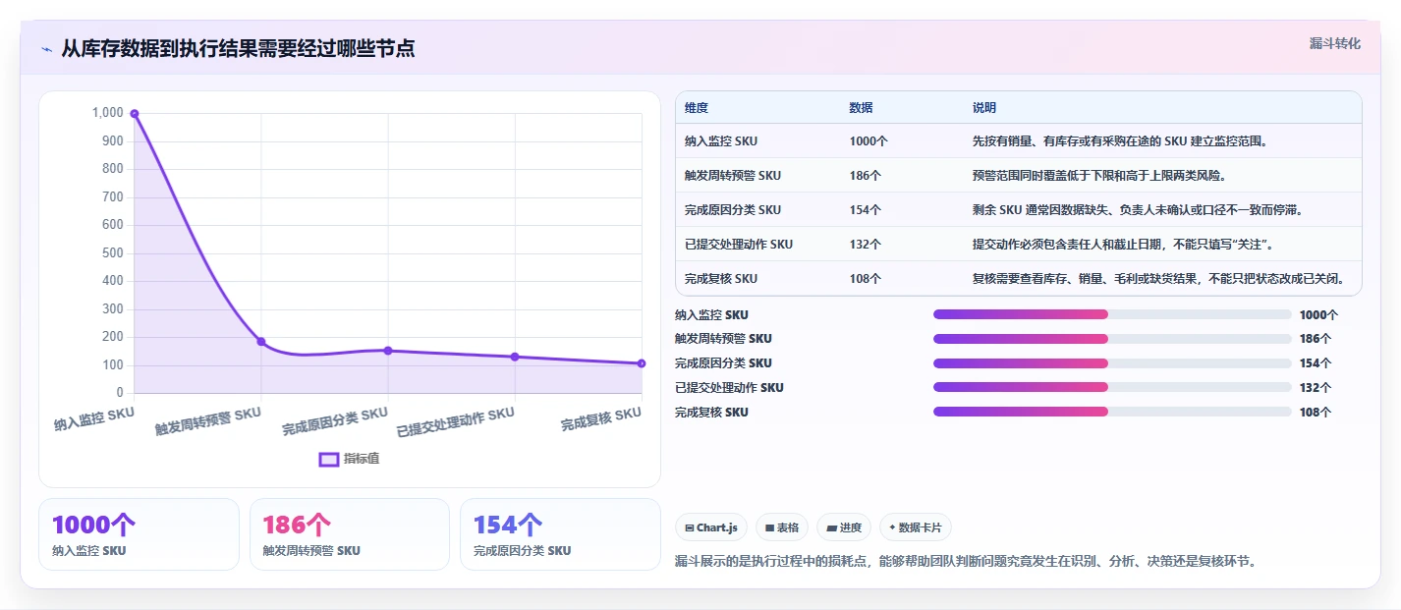Click the lightning icon beside the title

coord(47,49)
